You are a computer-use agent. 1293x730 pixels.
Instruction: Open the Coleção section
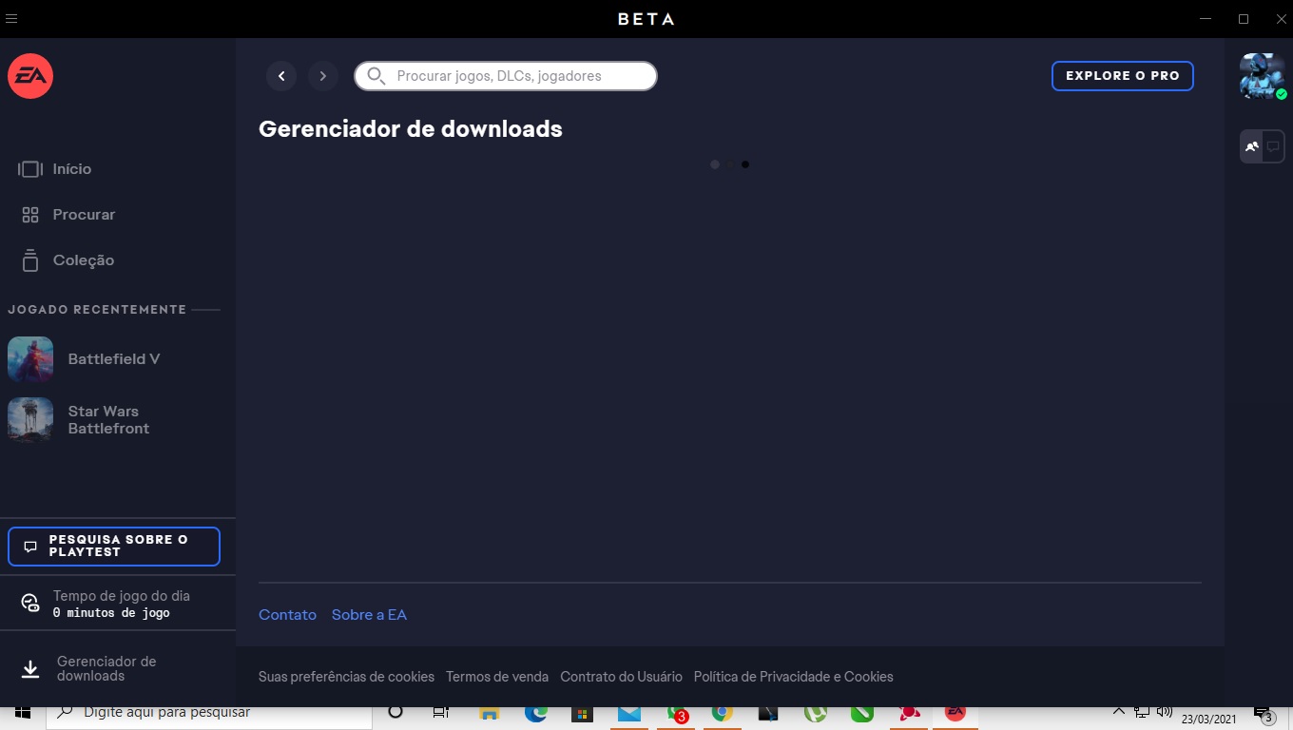pos(84,260)
